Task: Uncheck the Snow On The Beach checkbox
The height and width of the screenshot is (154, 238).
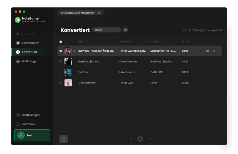Action: [61, 51]
